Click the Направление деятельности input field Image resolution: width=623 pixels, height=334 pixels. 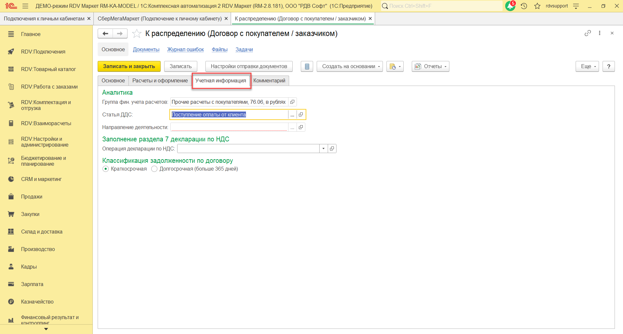(229, 127)
